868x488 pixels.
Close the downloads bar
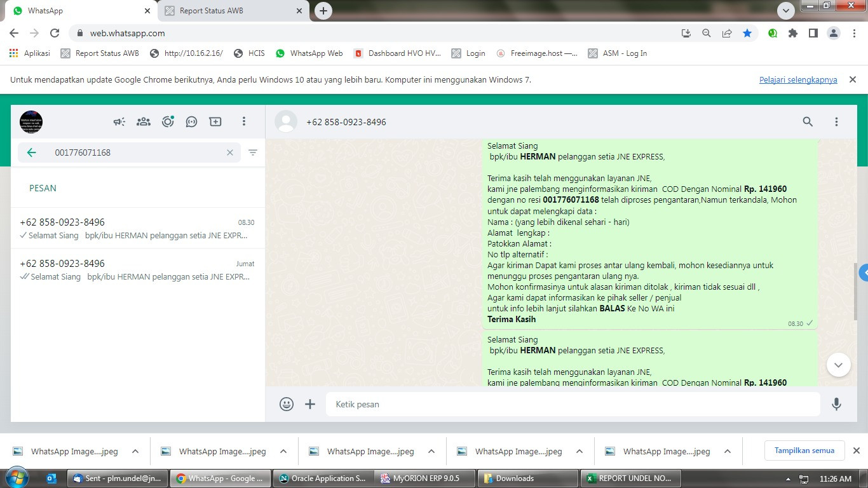[856, 451]
